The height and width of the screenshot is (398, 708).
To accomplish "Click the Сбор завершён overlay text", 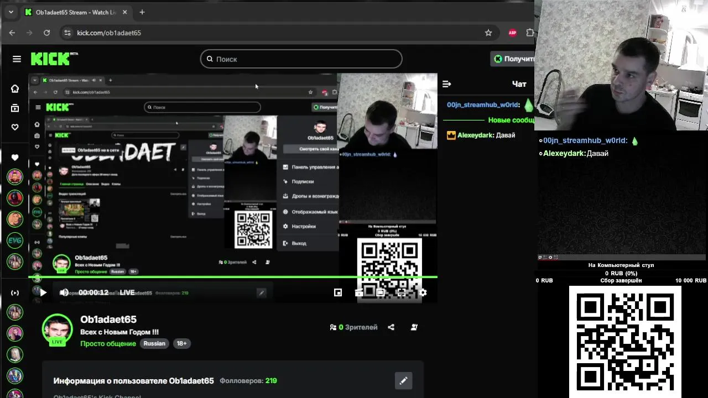I will 621,281.
